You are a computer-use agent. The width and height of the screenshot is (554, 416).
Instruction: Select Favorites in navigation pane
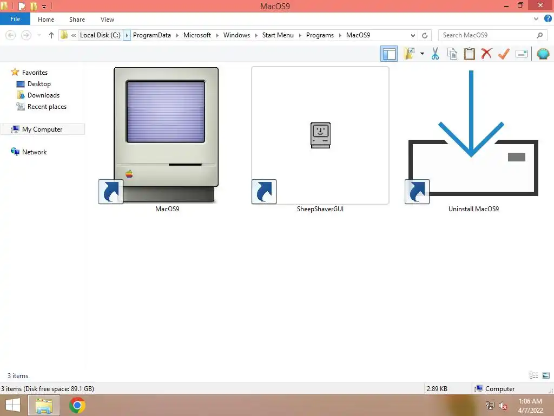(x=29, y=72)
